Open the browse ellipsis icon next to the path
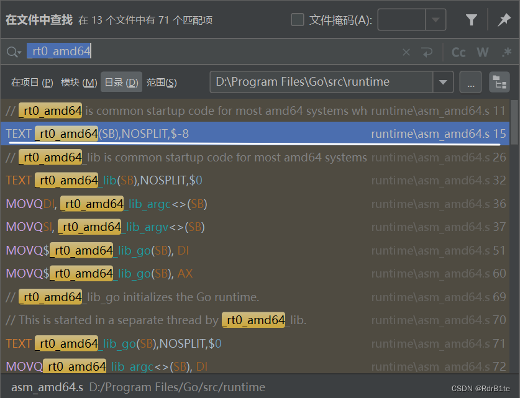Image resolution: width=520 pixels, height=398 pixels. point(471,81)
